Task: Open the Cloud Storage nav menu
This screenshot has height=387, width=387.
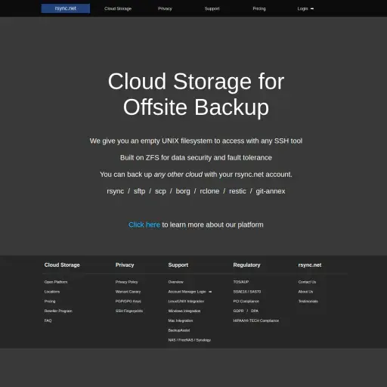Action: 118,8
